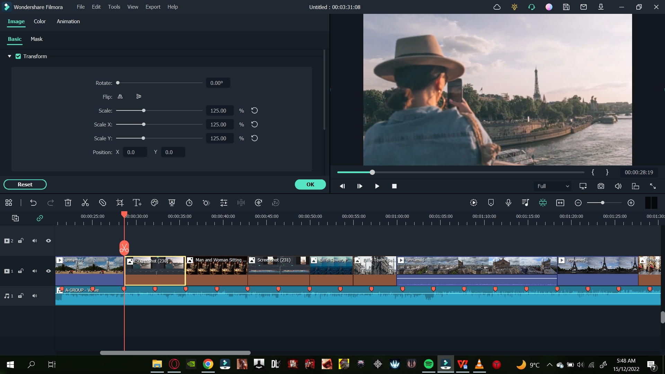Expand the Mask tab settings
Screen dimensions: 665x374
(36, 39)
